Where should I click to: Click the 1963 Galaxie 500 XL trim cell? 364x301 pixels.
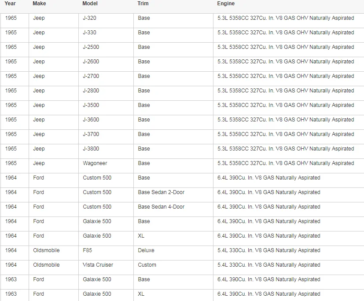click(141, 294)
